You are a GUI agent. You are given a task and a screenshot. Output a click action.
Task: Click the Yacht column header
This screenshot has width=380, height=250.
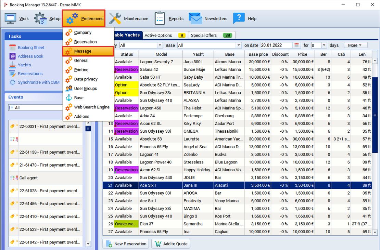[198, 54]
